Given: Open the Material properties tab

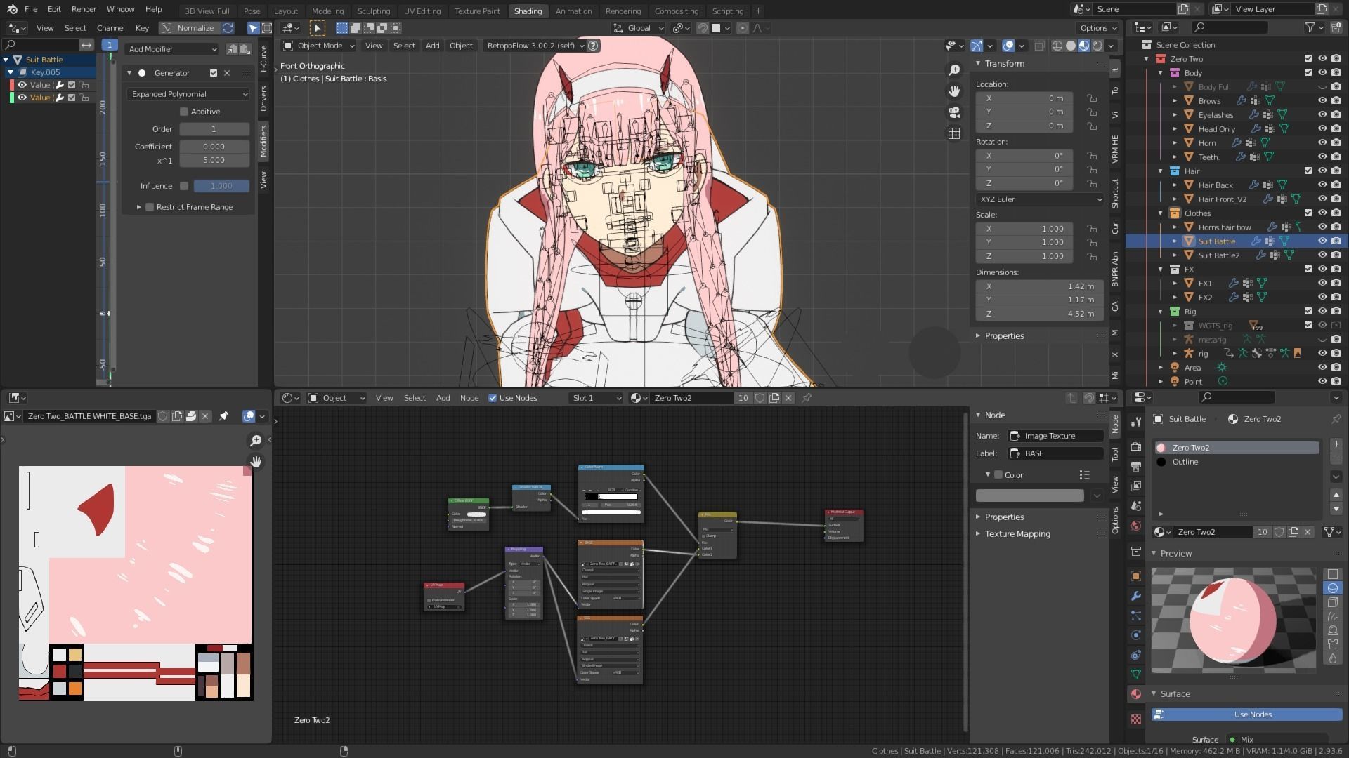Looking at the screenshot, I should (1136, 694).
